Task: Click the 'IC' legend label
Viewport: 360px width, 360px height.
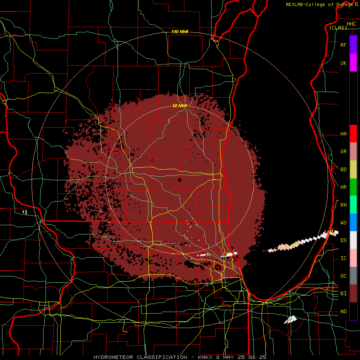Action: [x=343, y=258]
